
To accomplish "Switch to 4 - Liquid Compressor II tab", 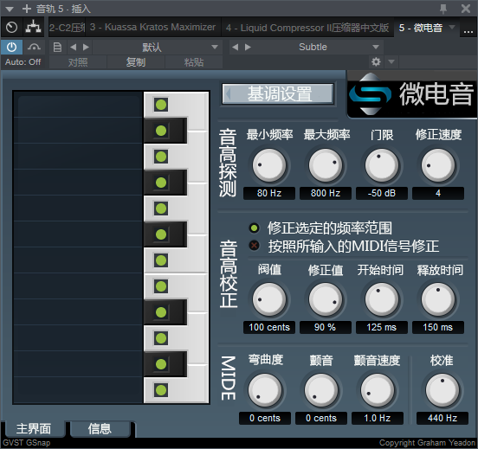I will [307, 28].
